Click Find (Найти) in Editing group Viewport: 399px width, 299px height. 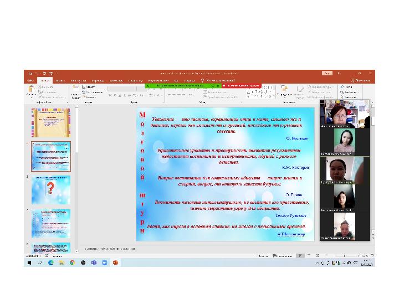(x=346, y=87)
